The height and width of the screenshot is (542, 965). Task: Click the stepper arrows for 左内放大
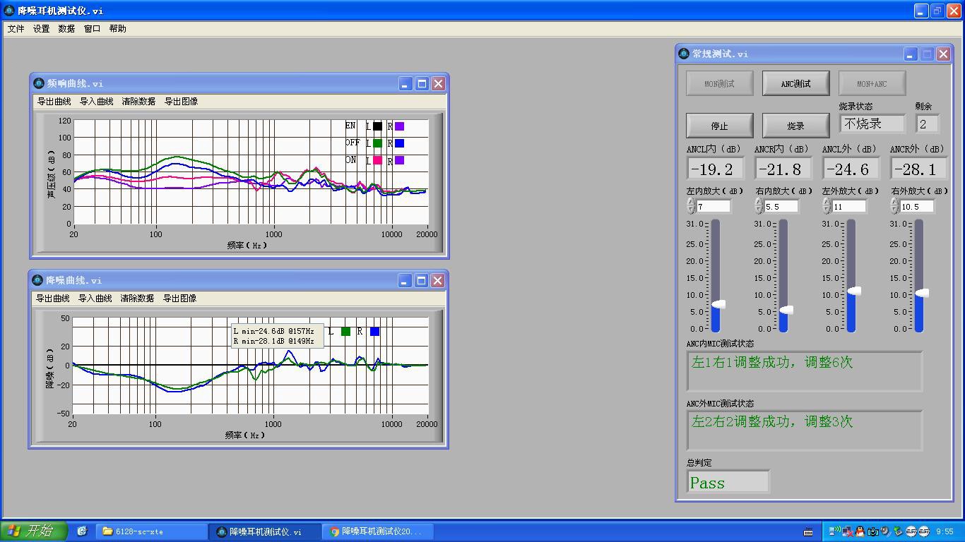(691, 206)
